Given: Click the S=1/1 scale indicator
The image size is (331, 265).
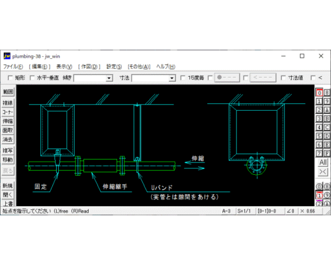Looking at the screenshot, I should (x=244, y=211).
